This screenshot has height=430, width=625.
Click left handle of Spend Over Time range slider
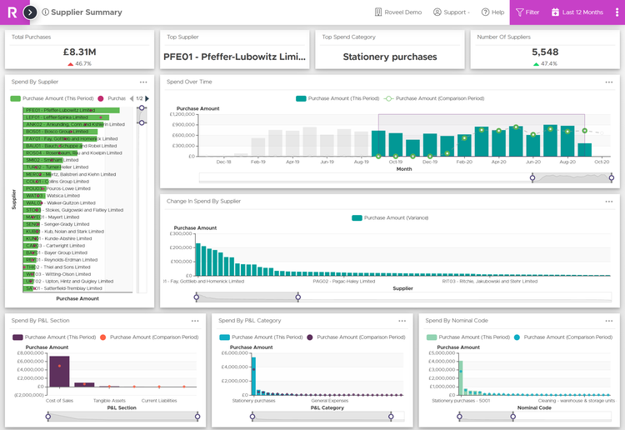(533, 177)
